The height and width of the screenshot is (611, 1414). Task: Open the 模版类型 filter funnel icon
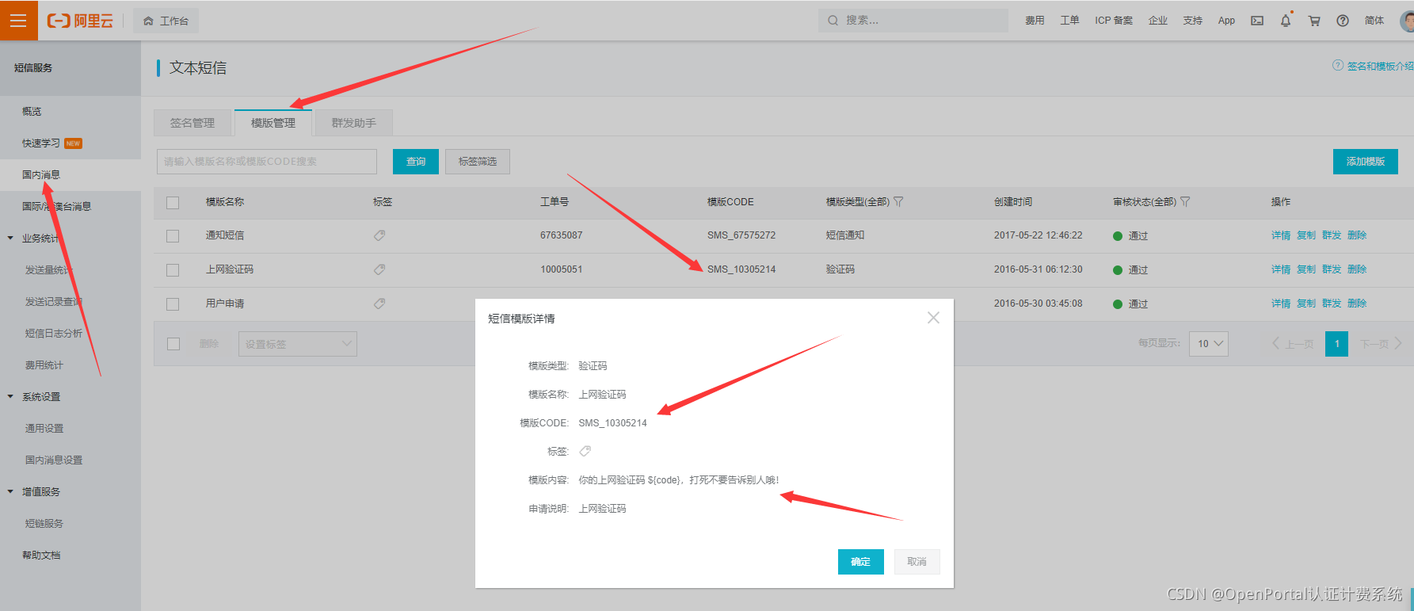898,202
